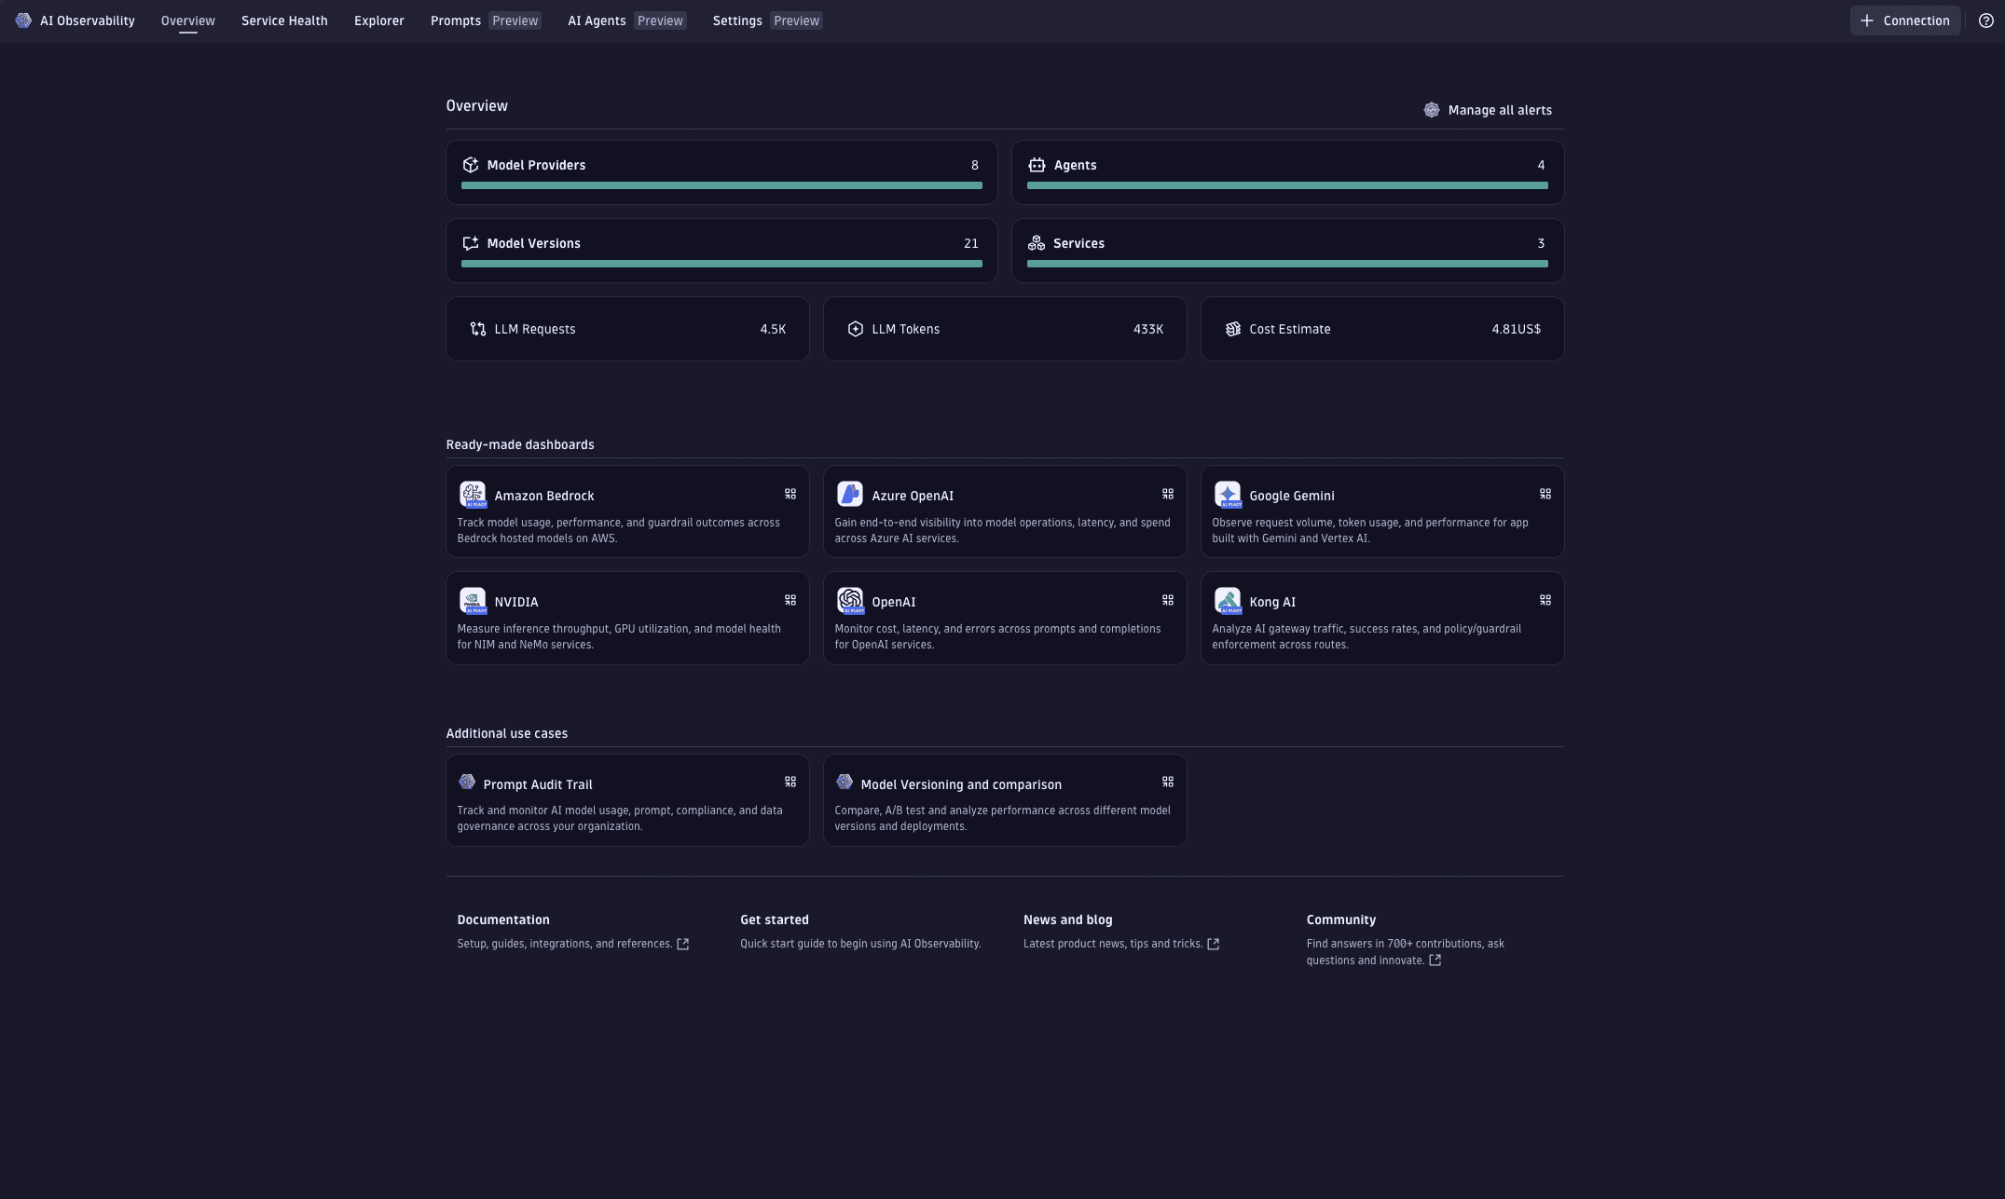
Task: Click the Services progress bar
Action: point(1287,264)
